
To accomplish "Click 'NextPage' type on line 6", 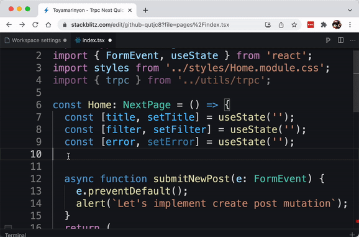I will pos(147,105).
